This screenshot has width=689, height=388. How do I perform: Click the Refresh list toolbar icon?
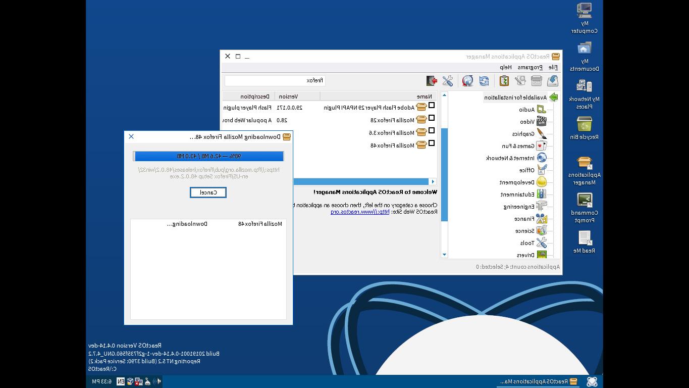484,80
